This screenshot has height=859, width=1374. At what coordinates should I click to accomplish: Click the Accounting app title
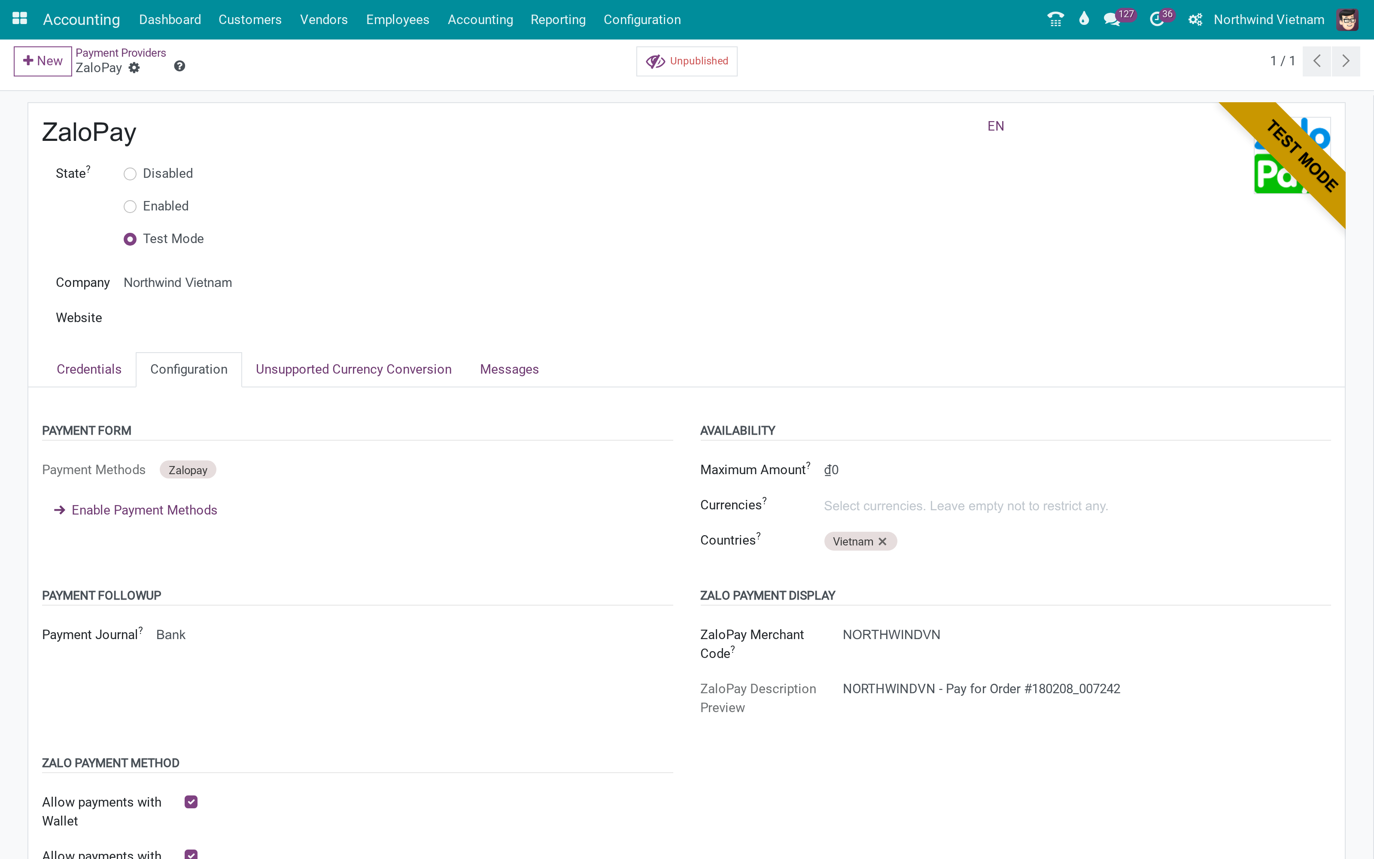click(x=81, y=19)
